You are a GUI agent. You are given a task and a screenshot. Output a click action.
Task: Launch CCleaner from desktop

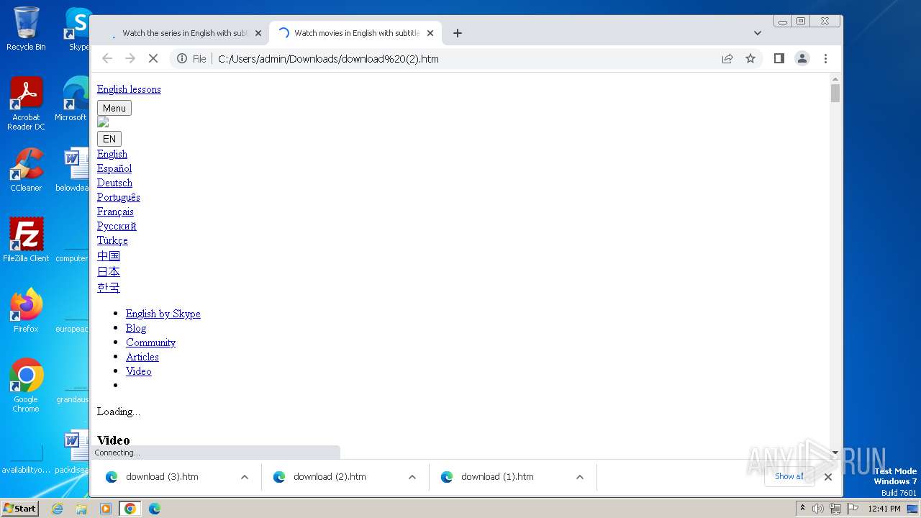click(26, 170)
